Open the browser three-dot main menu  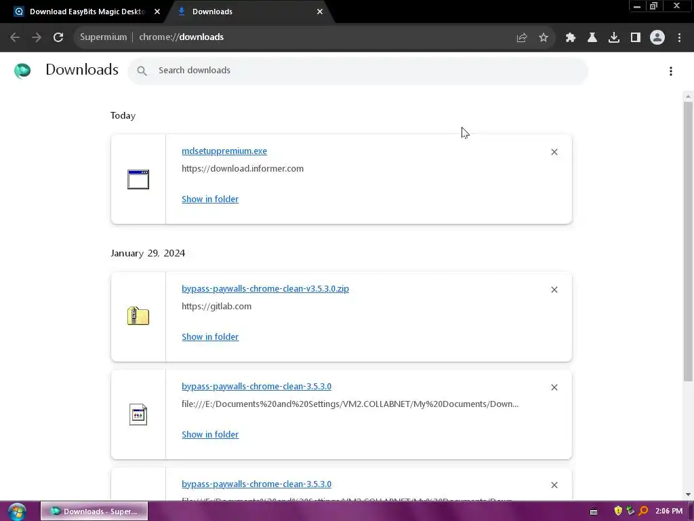point(679,38)
